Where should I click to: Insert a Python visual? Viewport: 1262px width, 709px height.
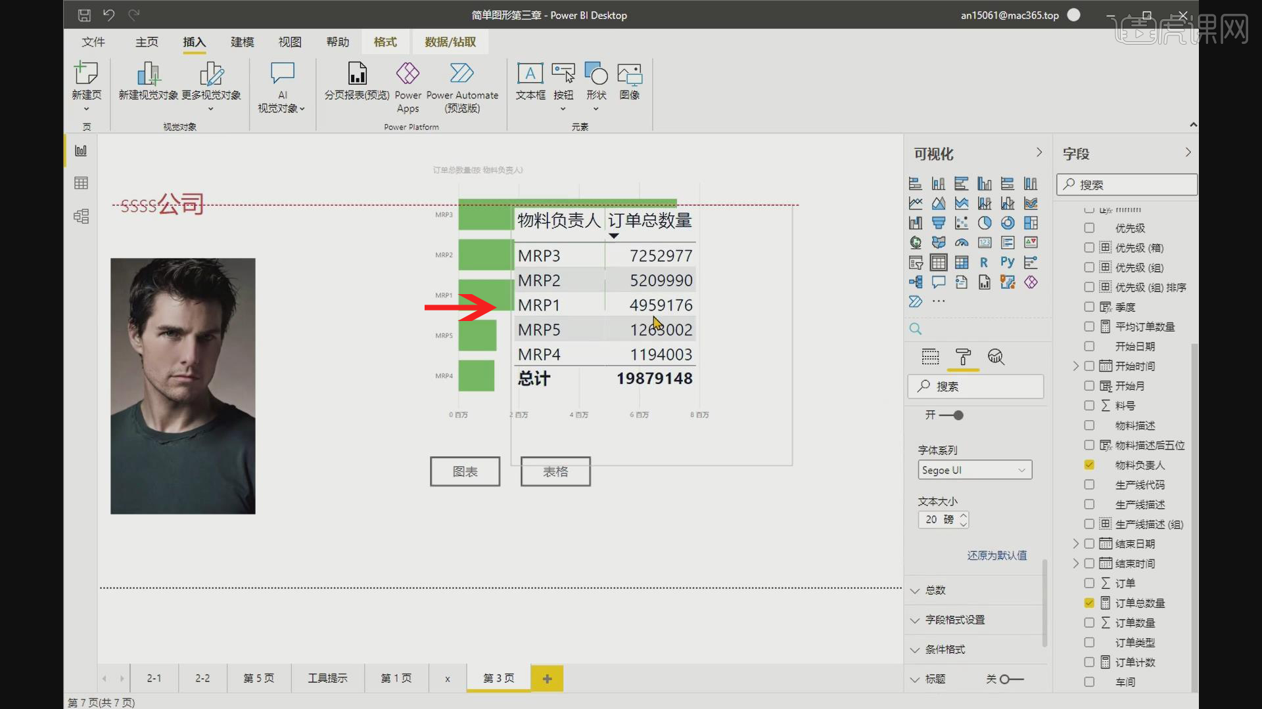[x=1008, y=262]
